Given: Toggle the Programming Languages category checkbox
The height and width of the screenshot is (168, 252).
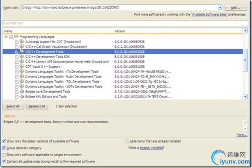Looking at the screenshot, I should (11, 37).
